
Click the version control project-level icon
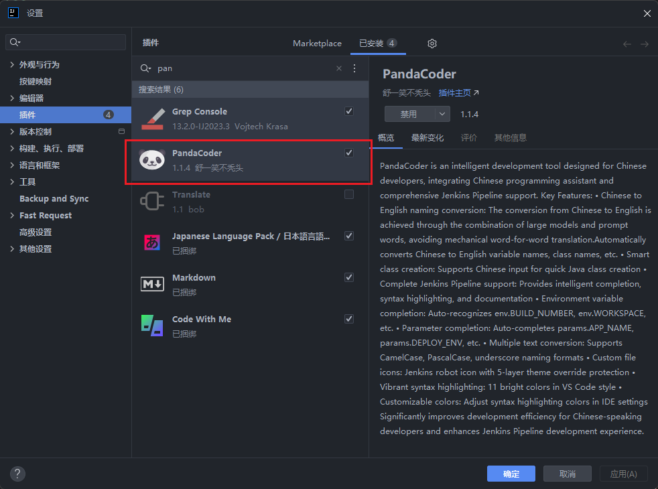pyautogui.click(x=122, y=131)
